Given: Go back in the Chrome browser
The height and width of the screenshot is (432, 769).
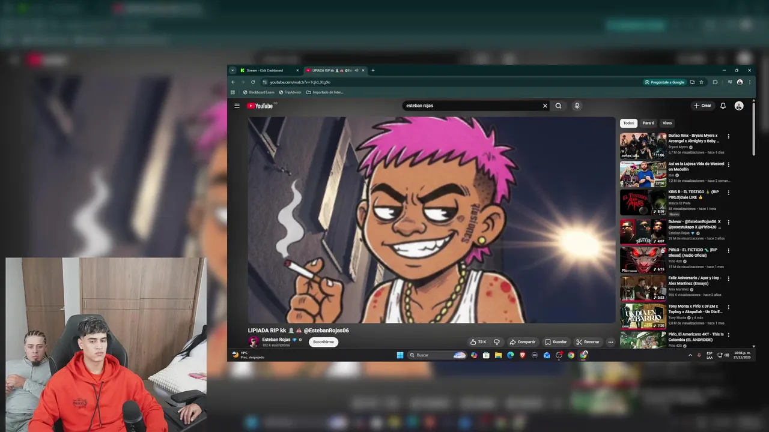Looking at the screenshot, I should (233, 82).
